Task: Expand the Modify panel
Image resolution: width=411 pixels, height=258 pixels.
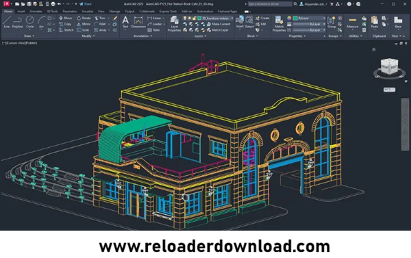Action: click(88, 36)
